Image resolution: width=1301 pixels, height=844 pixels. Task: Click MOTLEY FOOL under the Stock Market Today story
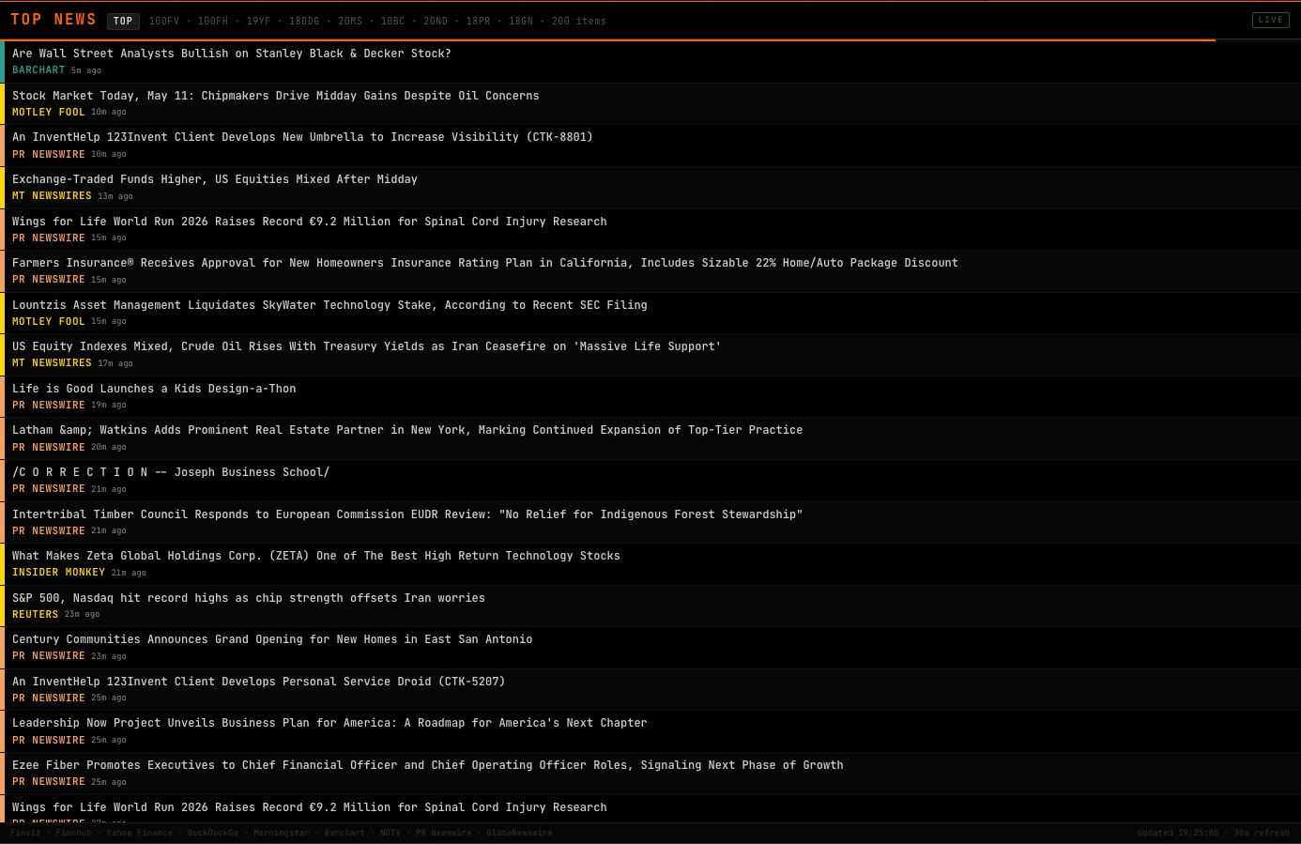pos(49,113)
